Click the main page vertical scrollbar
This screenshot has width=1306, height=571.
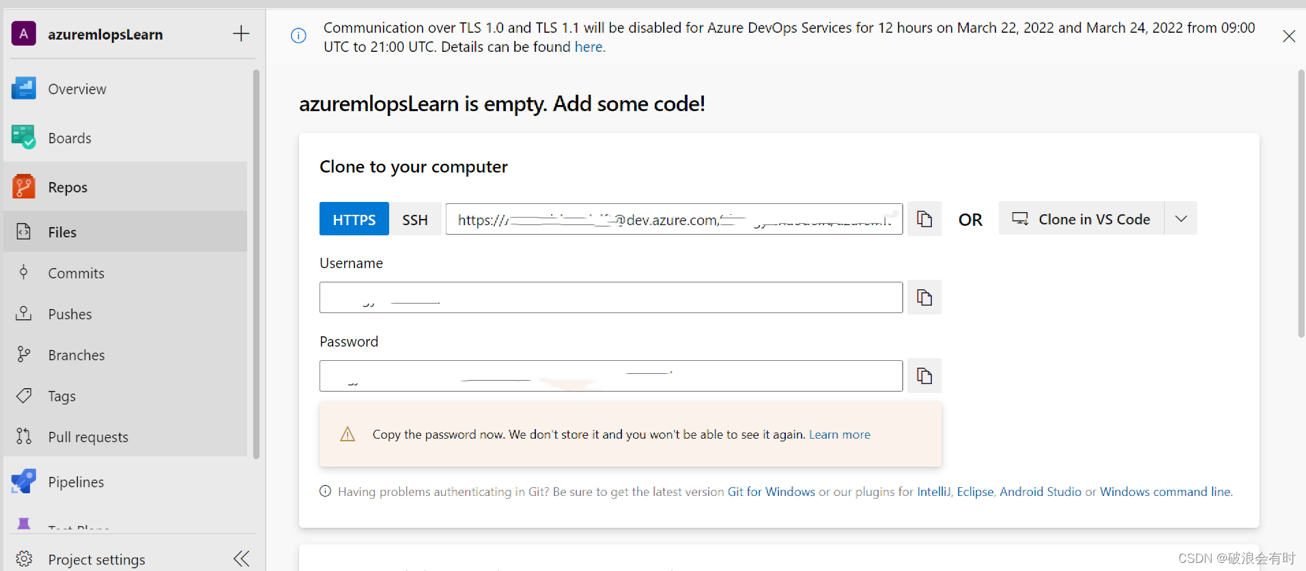click(1301, 203)
